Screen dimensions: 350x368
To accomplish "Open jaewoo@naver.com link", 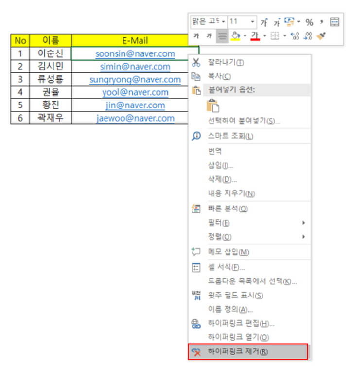I will pos(135,118).
